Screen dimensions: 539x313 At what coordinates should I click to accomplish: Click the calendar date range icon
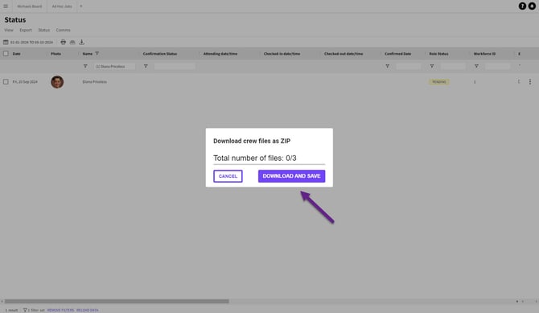6,42
